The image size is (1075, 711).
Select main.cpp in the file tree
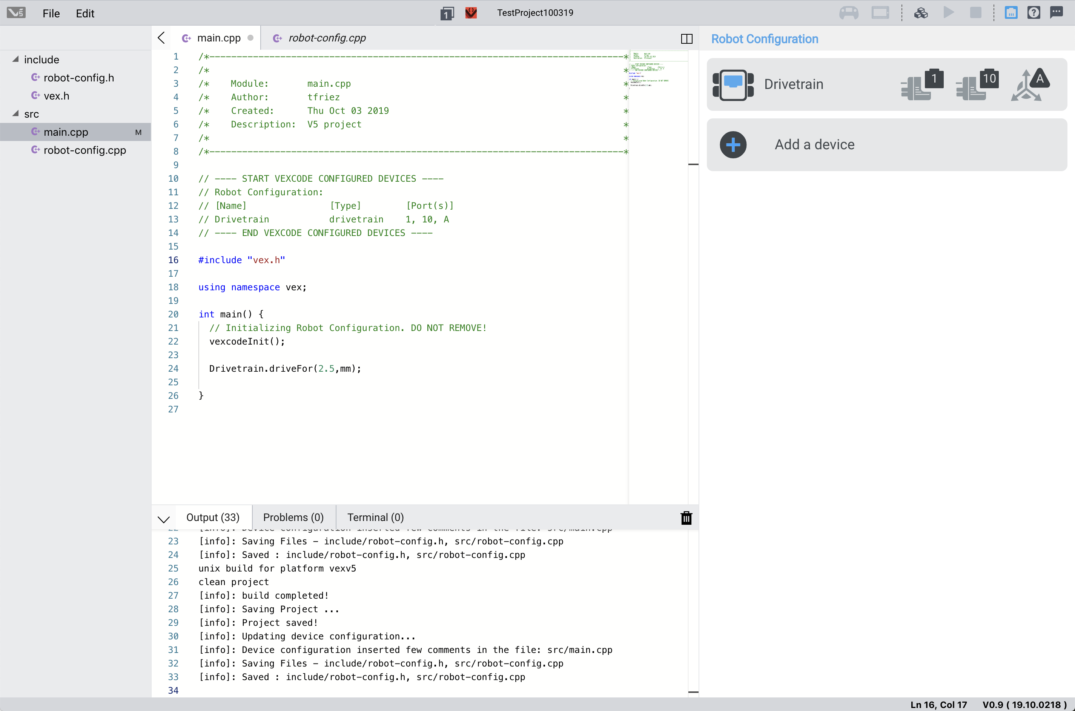tap(75, 132)
